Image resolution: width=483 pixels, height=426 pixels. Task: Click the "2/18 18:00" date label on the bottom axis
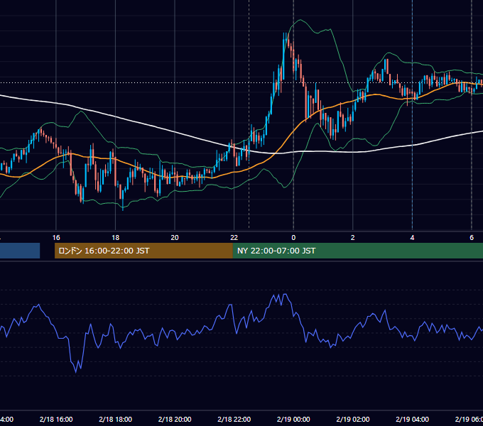tap(115, 419)
